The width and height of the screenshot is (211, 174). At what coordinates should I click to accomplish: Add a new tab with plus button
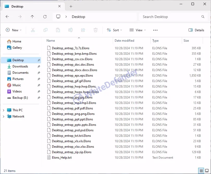(71, 6)
